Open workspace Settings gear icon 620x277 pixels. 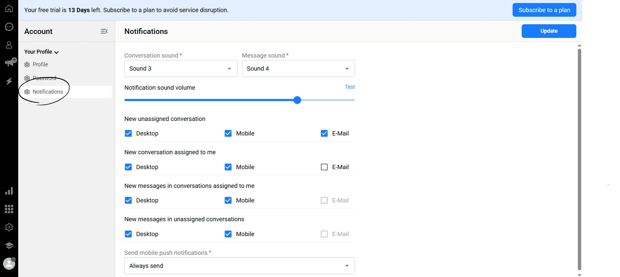point(9,227)
